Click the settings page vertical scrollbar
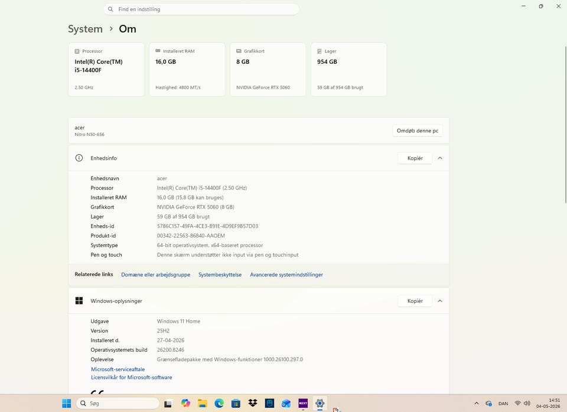567x412 pixels. (x=566, y=125)
